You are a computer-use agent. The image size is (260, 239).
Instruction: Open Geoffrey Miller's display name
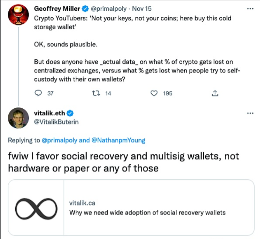[x=58, y=9]
